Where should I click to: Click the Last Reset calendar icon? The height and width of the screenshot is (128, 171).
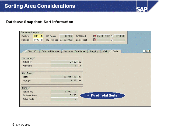(95, 40)
